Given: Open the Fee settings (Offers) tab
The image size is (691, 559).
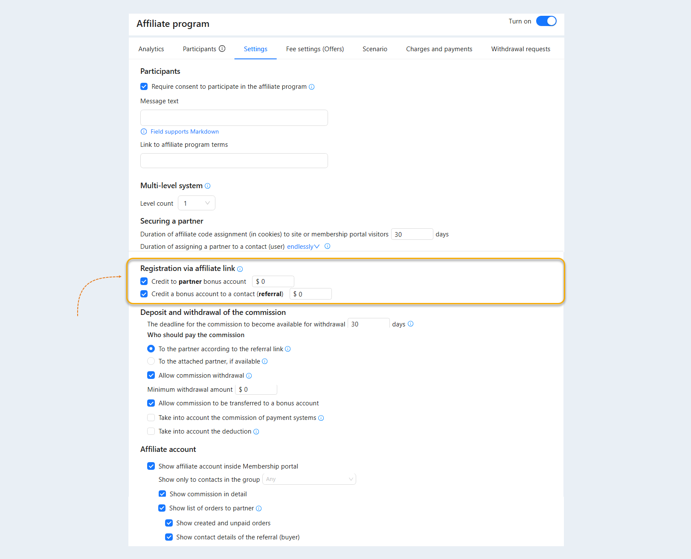Looking at the screenshot, I should (x=315, y=49).
